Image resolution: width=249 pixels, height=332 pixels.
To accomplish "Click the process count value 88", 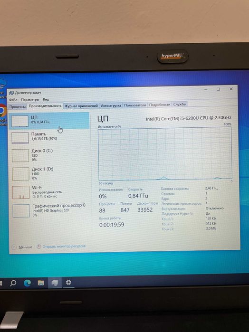I will pos(102,210).
